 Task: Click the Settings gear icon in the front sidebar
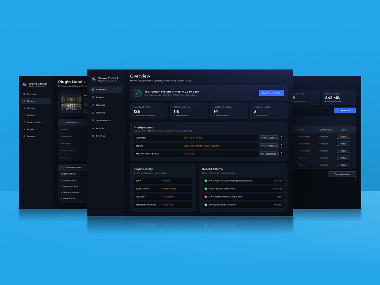pos(93,136)
